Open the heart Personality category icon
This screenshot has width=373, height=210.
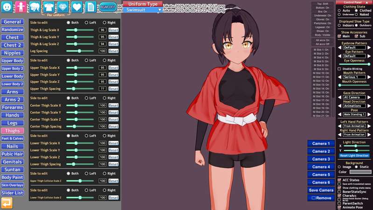click(x=77, y=7)
